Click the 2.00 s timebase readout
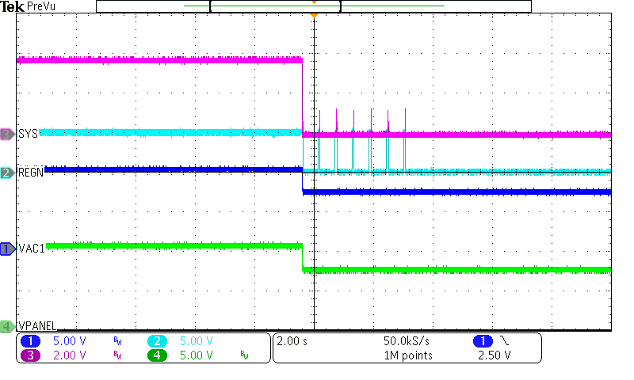Image resolution: width=634 pixels, height=380 pixels. pos(292,340)
